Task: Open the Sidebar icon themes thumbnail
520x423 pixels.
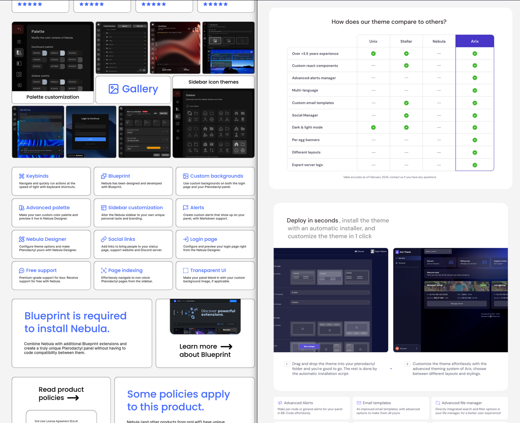Action: [213, 117]
